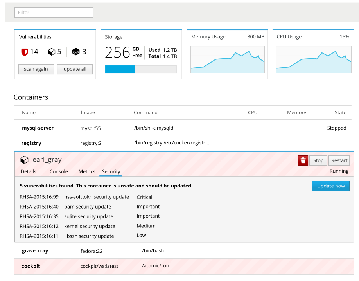Switch to the Console tab

tap(59, 171)
